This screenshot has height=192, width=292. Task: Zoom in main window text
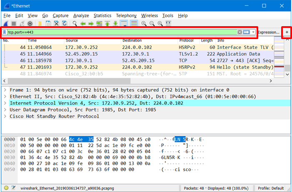pyautogui.click(x=144, y=24)
